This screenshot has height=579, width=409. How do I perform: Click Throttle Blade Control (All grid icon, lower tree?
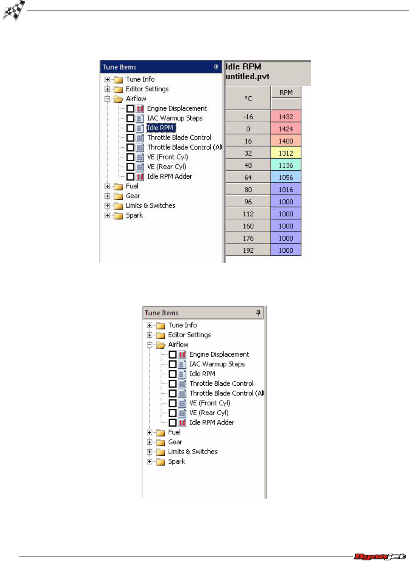[x=182, y=393]
